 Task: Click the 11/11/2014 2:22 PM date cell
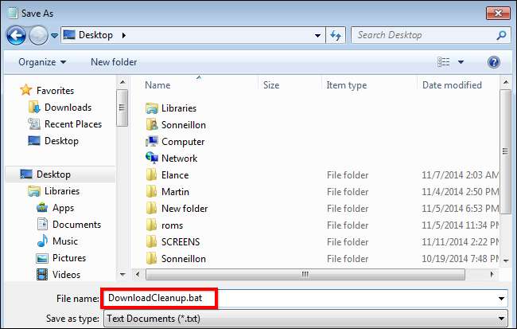point(460,242)
